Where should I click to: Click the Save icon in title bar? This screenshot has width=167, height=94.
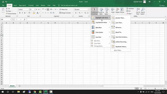click(x=3, y=2)
